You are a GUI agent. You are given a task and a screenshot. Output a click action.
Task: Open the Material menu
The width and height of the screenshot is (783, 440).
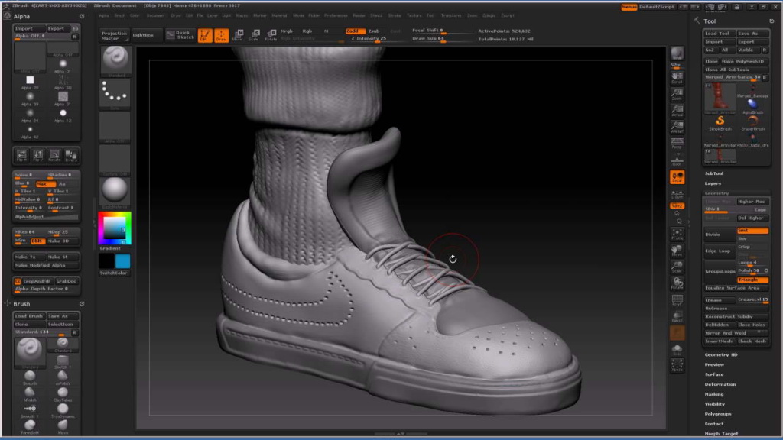pos(279,15)
